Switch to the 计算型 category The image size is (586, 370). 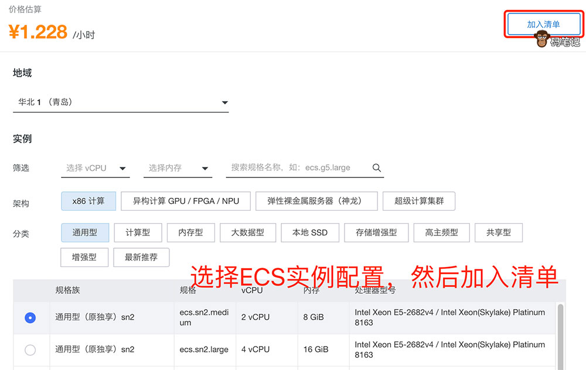(x=138, y=232)
